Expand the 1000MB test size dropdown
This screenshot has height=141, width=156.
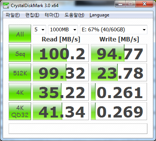pos(63,29)
